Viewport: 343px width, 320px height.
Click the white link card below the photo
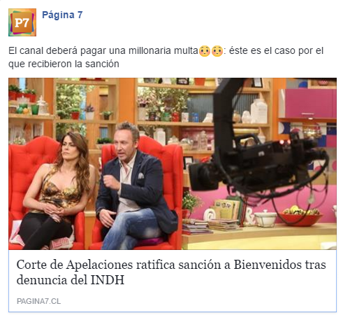click(x=173, y=281)
